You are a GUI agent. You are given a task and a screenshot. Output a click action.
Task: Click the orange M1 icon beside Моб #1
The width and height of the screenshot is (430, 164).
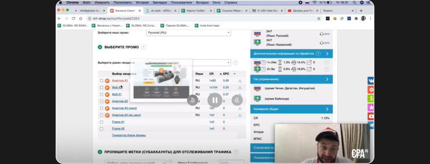[x=107, y=94]
